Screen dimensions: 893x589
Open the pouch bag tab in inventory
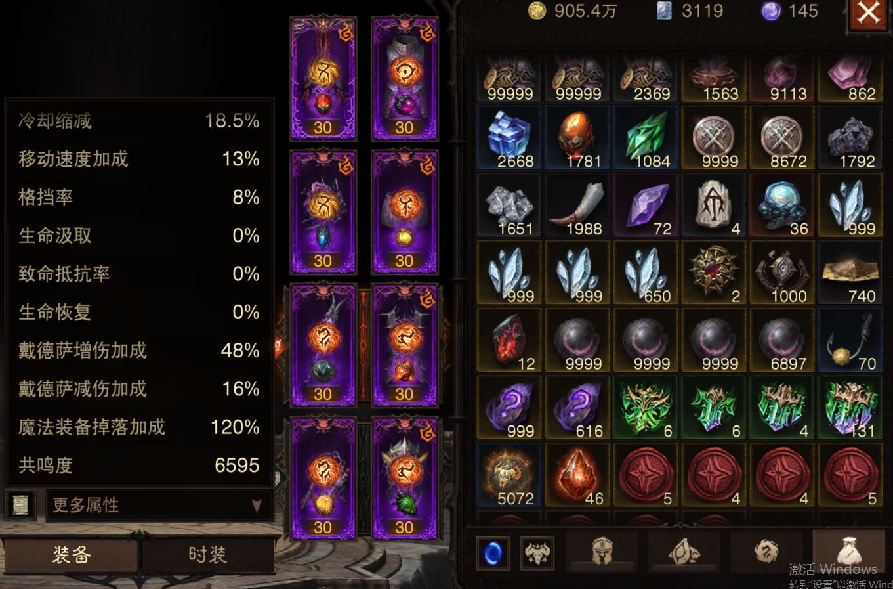[848, 550]
